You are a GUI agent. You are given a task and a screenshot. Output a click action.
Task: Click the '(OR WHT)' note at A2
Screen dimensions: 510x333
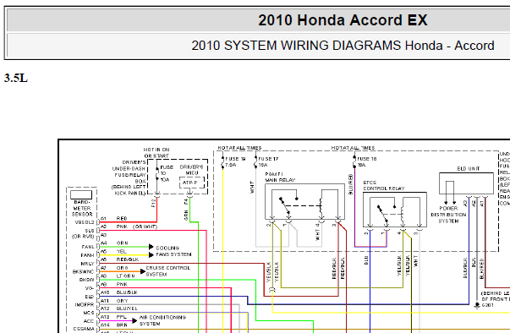click(x=145, y=227)
